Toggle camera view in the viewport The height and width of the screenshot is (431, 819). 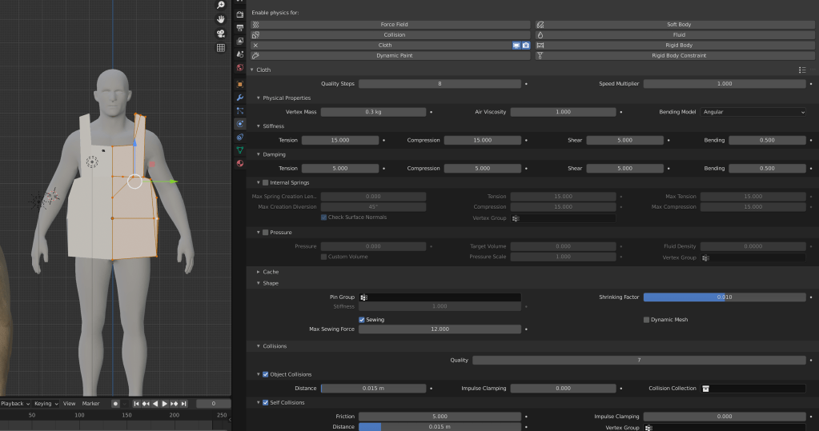(x=221, y=34)
